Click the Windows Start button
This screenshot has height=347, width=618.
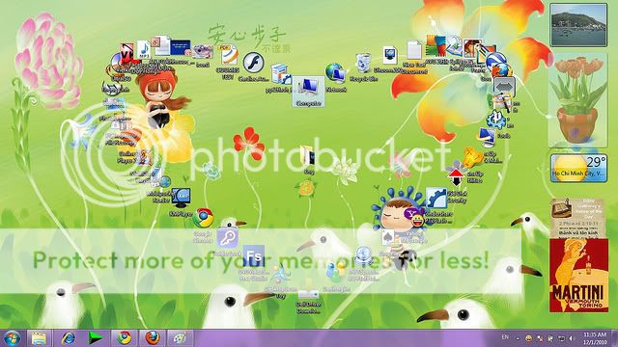click(12, 338)
